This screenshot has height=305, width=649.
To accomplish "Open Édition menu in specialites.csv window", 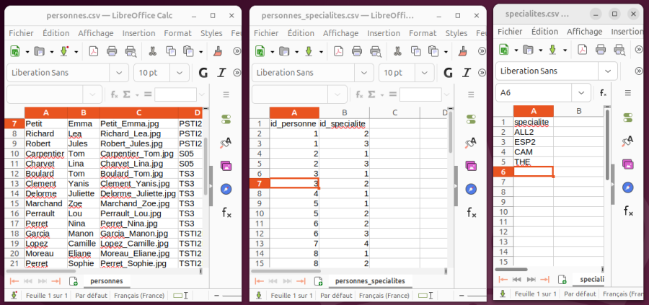I will [544, 32].
